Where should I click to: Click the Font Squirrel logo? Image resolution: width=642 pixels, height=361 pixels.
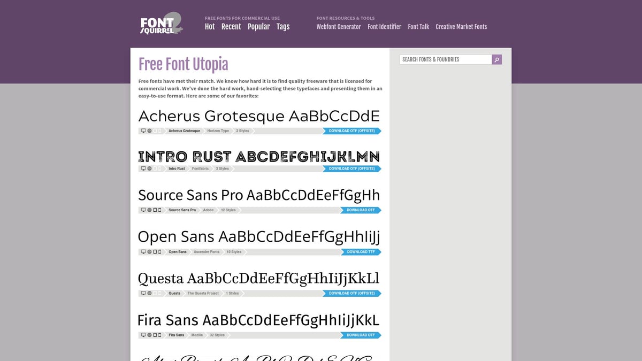tap(161, 24)
